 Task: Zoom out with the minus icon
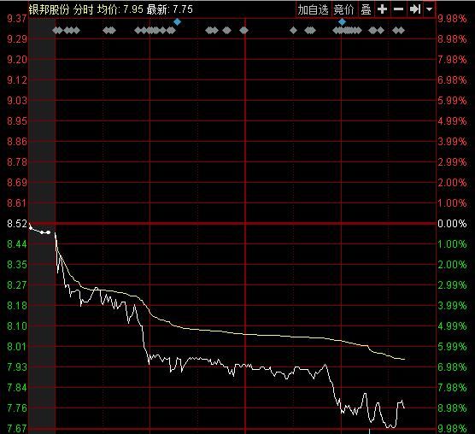pos(398,9)
